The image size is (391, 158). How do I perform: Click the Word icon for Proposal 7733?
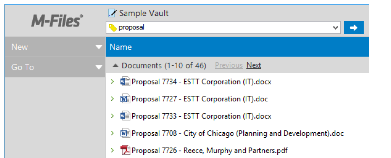coord(125,116)
